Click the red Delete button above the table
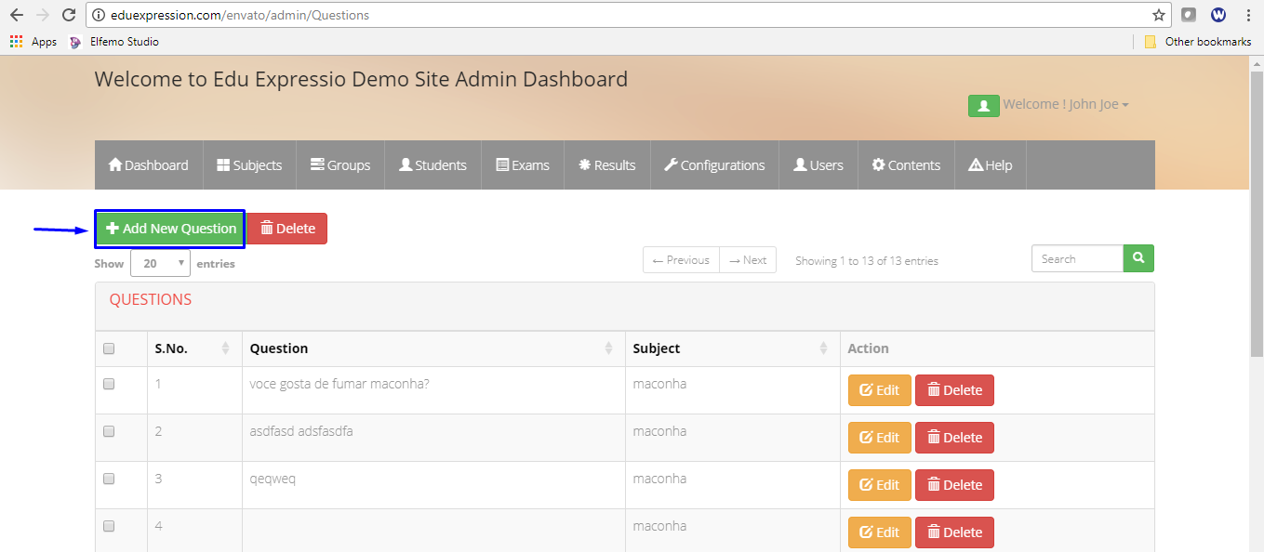 [x=287, y=229]
